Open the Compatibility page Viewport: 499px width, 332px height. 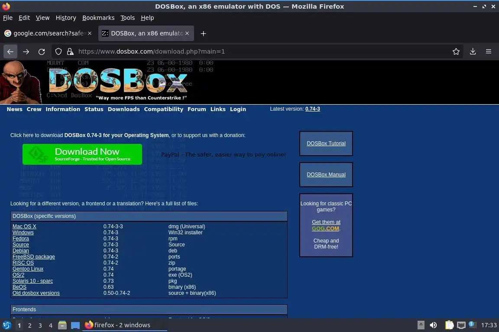pyautogui.click(x=164, y=109)
